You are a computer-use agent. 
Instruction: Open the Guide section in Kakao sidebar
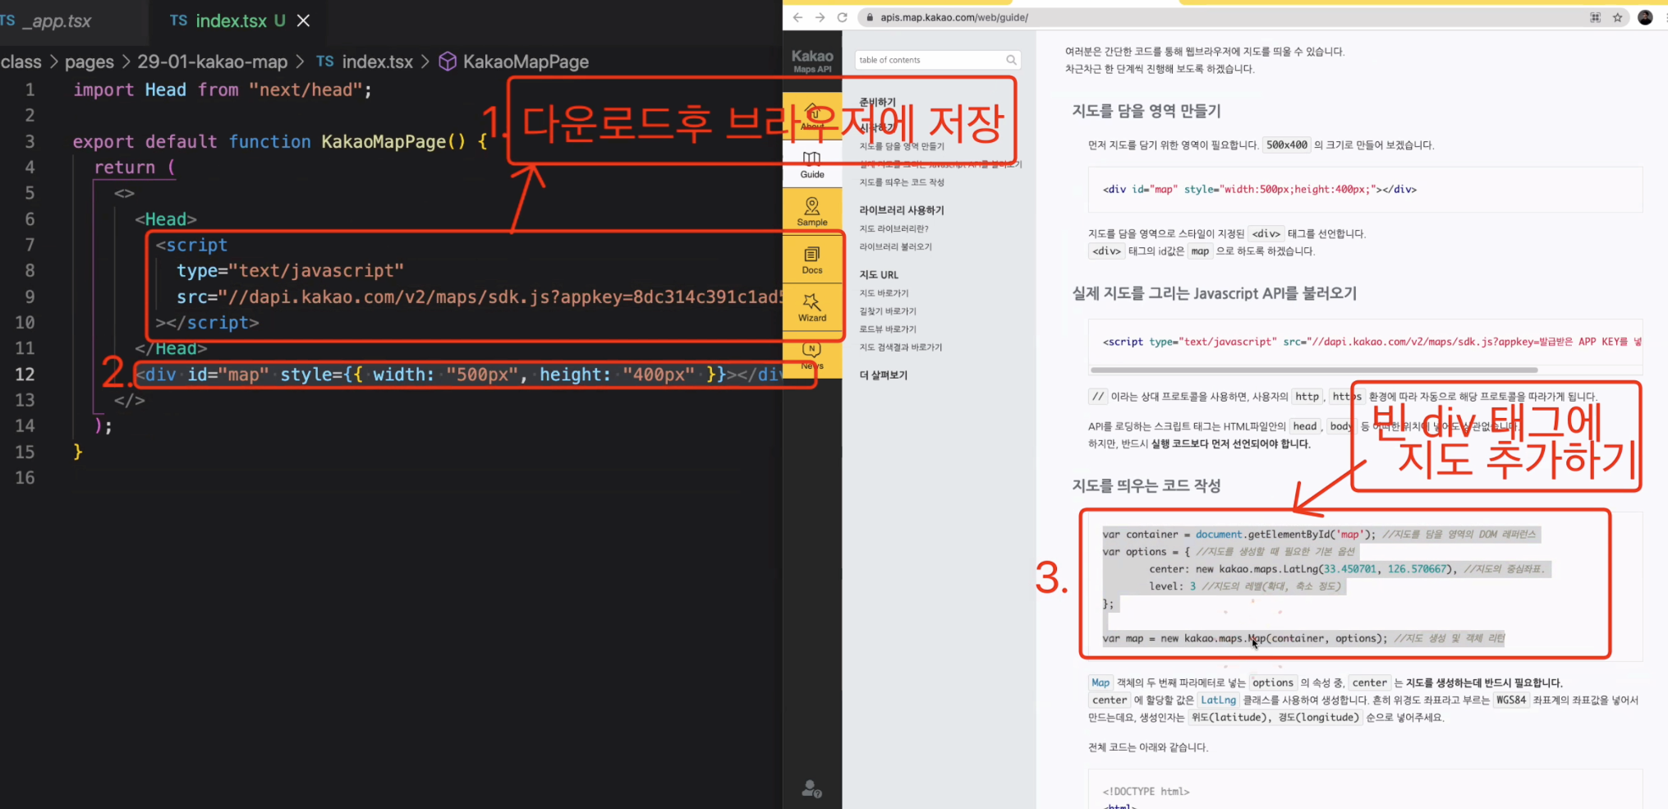(x=811, y=165)
